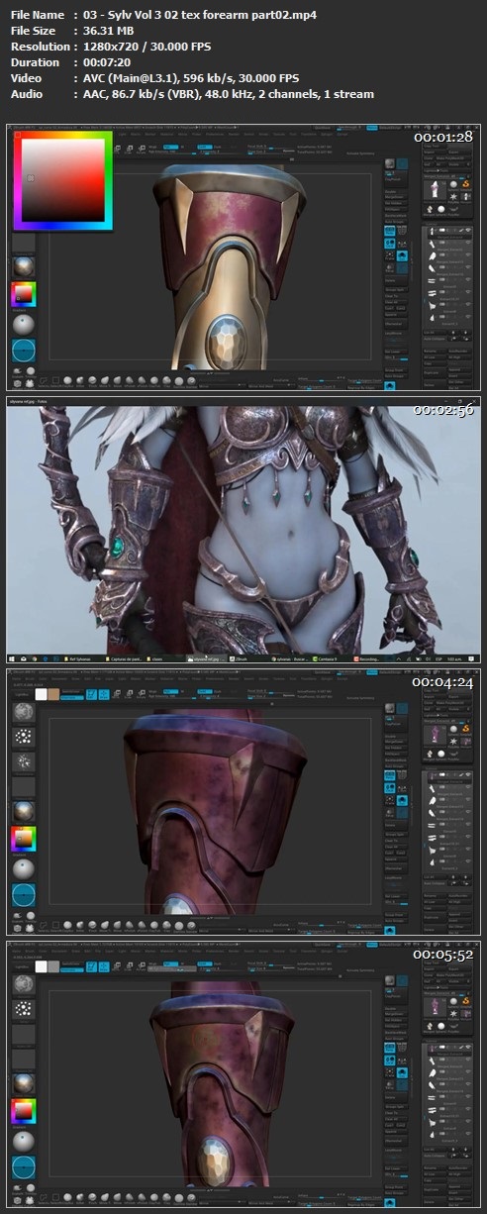This screenshot has width=487, height=1214.
Task: Open rainbow color picker in 00:04:24 frame
Action: [23, 840]
